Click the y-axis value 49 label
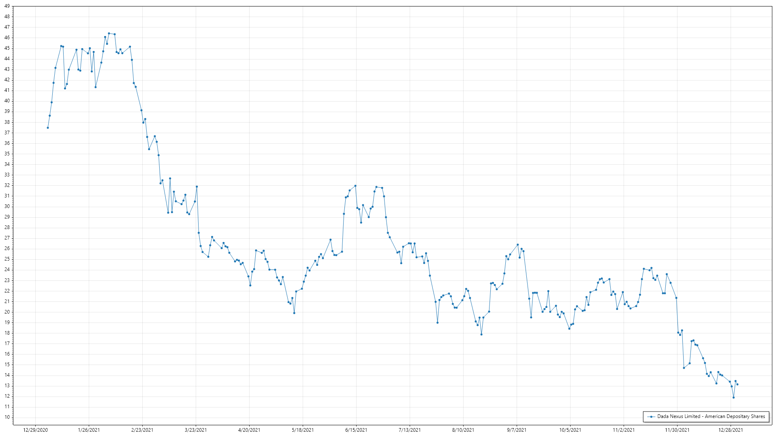Image resolution: width=778 pixels, height=437 pixels. 7,6
